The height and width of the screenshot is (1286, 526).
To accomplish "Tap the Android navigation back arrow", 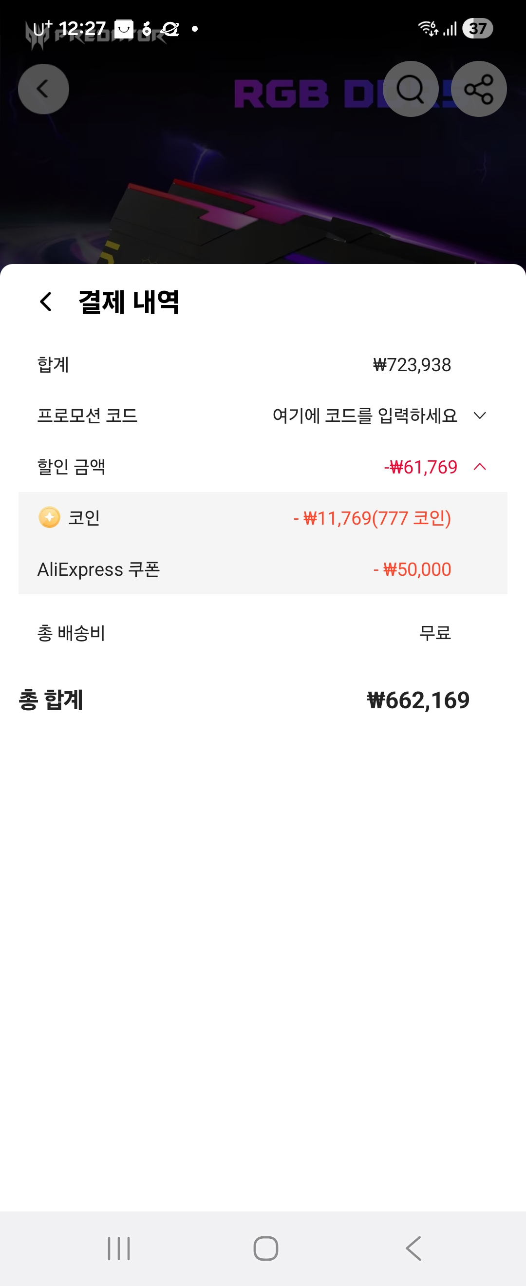I will point(413,1248).
